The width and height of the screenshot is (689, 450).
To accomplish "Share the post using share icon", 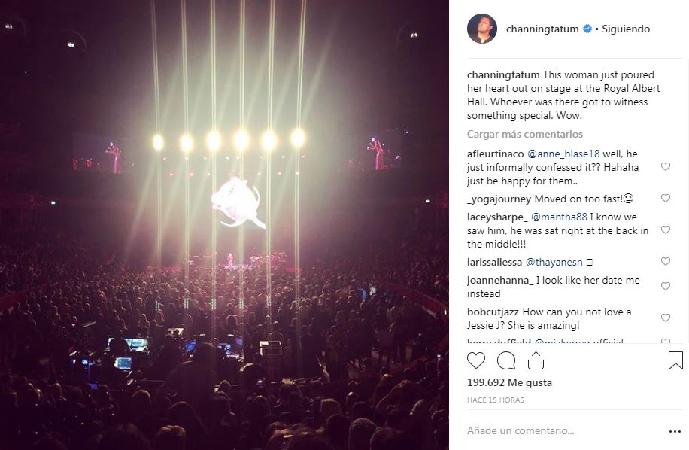I will pyautogui.click(x=536, y=360).
